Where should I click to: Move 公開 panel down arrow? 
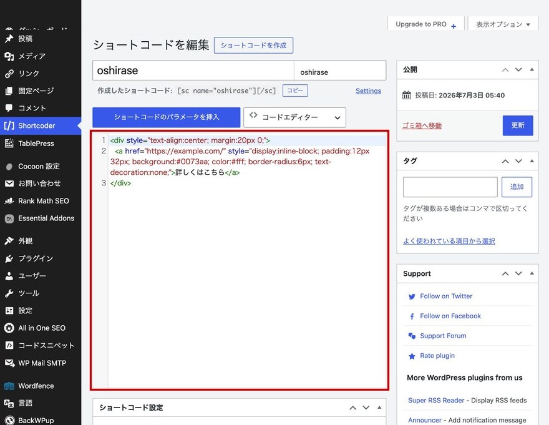coord(518,70)
